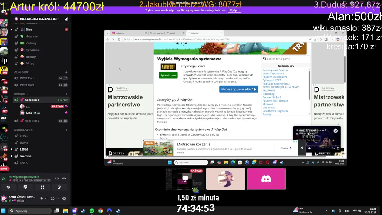382x215 pixels.
Task: Open the memy channel
Action: point(41,57)
